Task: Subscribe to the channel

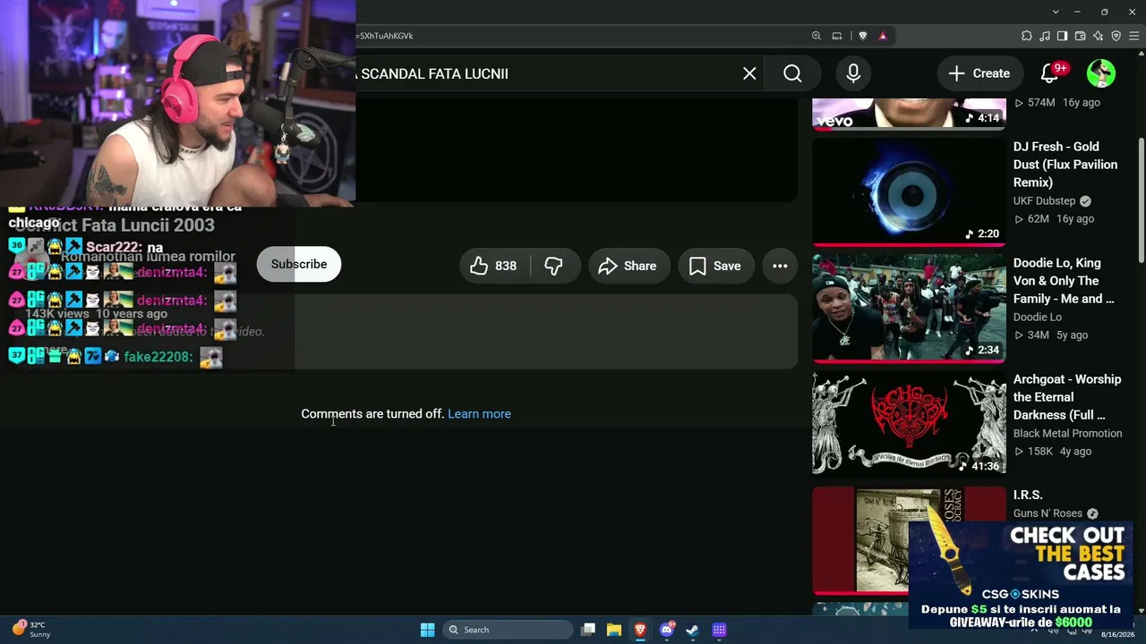Action: [x=299, y=264]
